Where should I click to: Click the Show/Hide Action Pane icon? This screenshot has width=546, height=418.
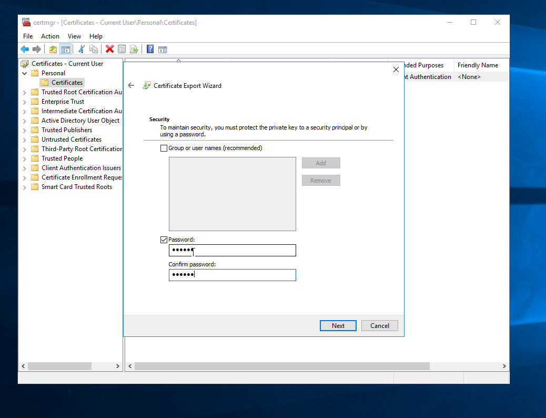pos(162,49)
